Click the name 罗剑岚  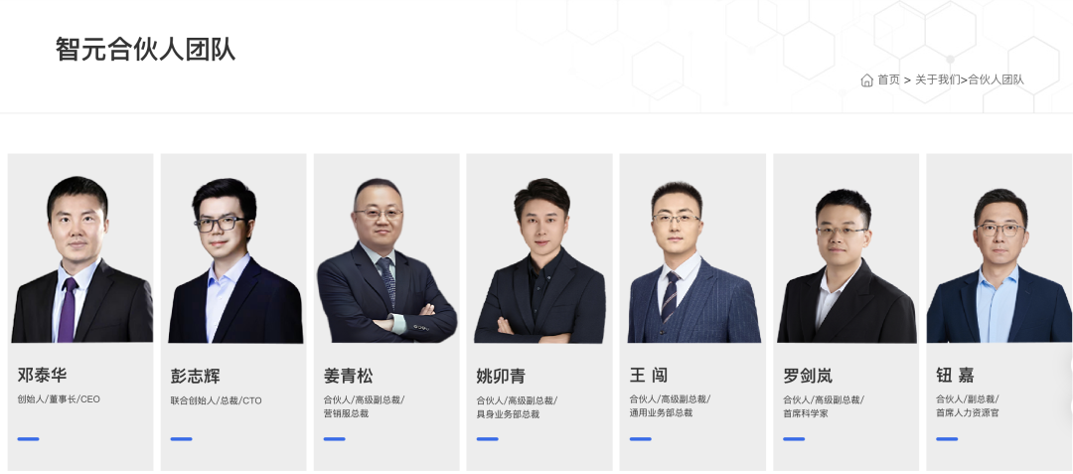pyautogui.click(x=808, y=376)
